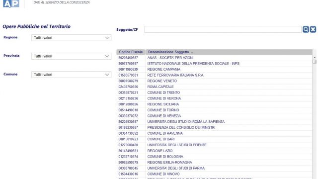Select row REGIONE LAZIO
This screenshot has width=318, height=179.
[214, 151]
